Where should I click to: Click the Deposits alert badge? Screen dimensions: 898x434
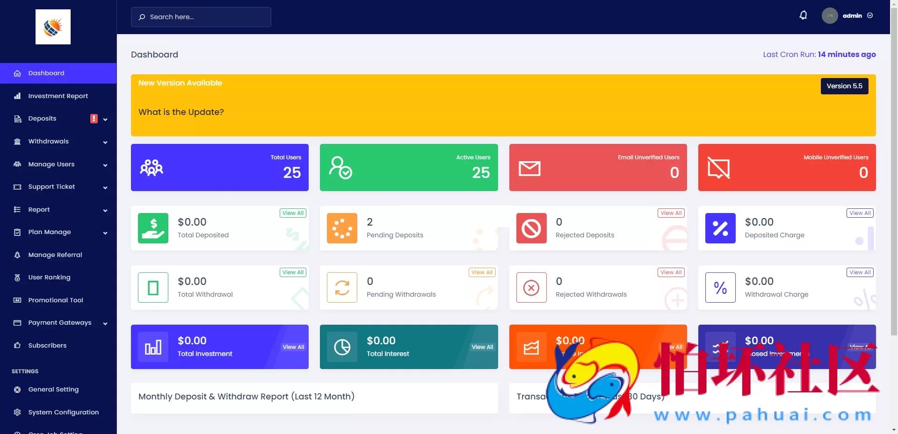click(94, 119)
